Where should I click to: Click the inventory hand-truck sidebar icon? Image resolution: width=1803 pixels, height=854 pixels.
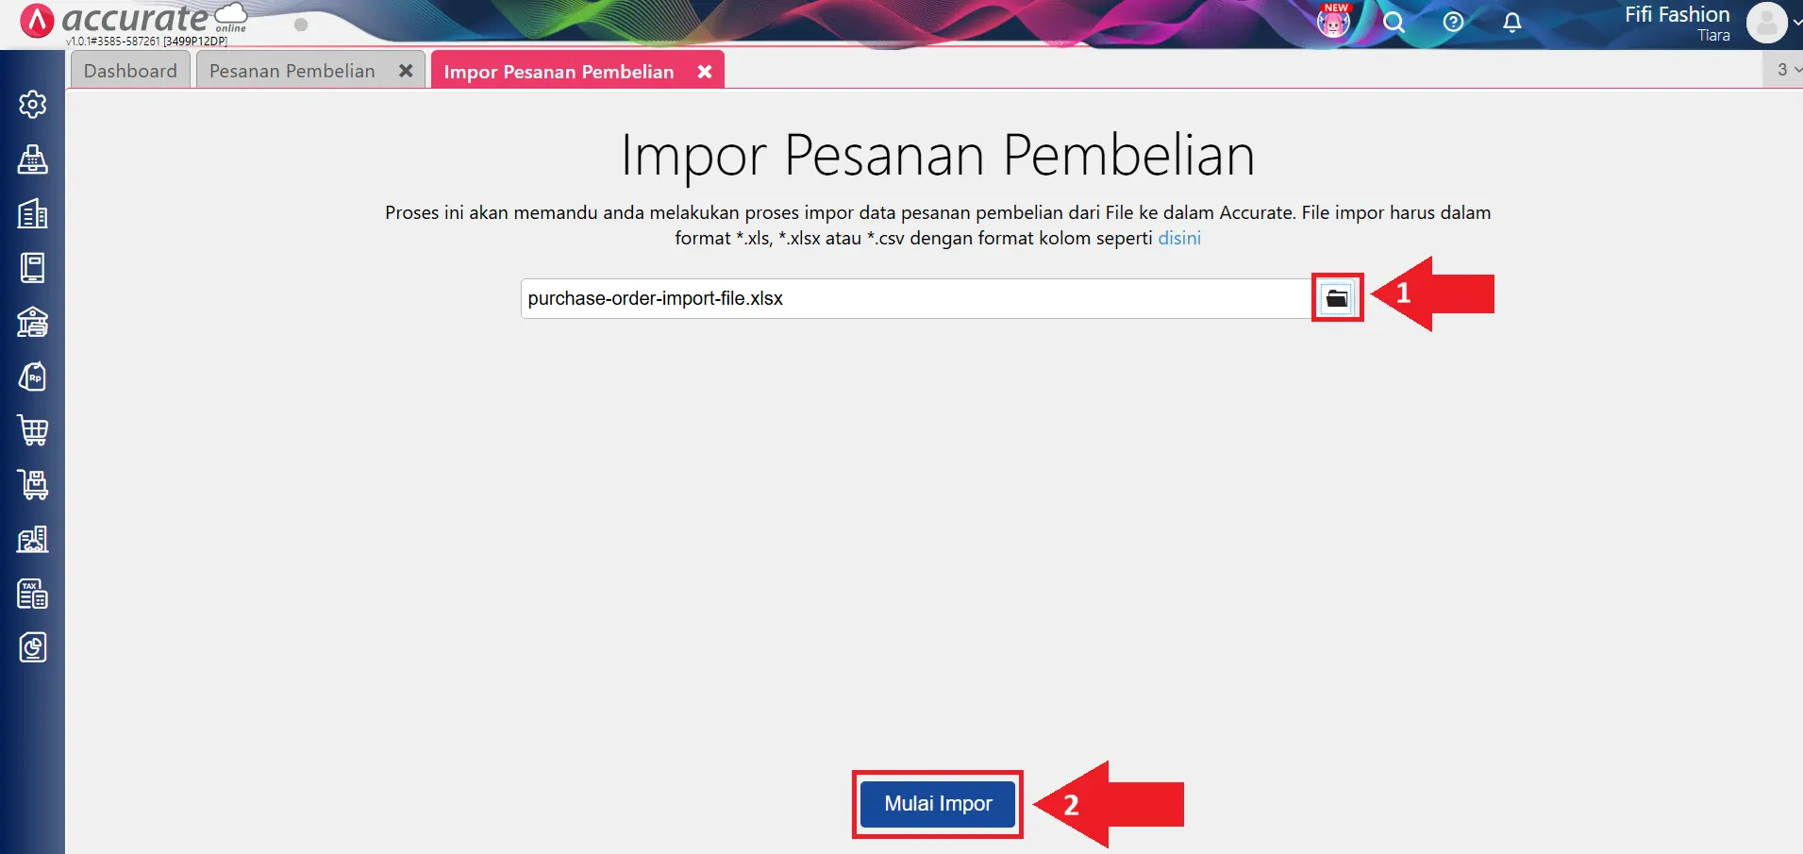click(32, 485)
